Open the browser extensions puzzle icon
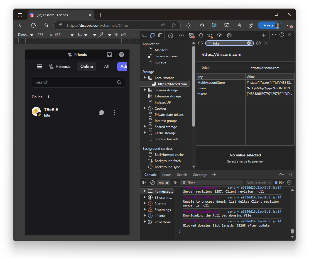This screenshot has width=309, height=258. pos(188,25)
